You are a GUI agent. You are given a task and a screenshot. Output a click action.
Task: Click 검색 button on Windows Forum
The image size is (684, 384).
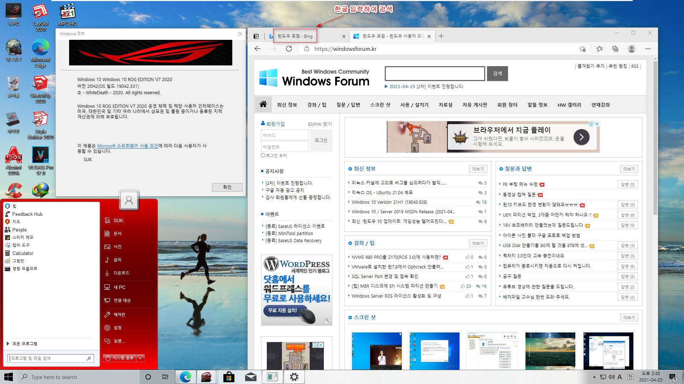pyautogui.click(x=497, y=74)
